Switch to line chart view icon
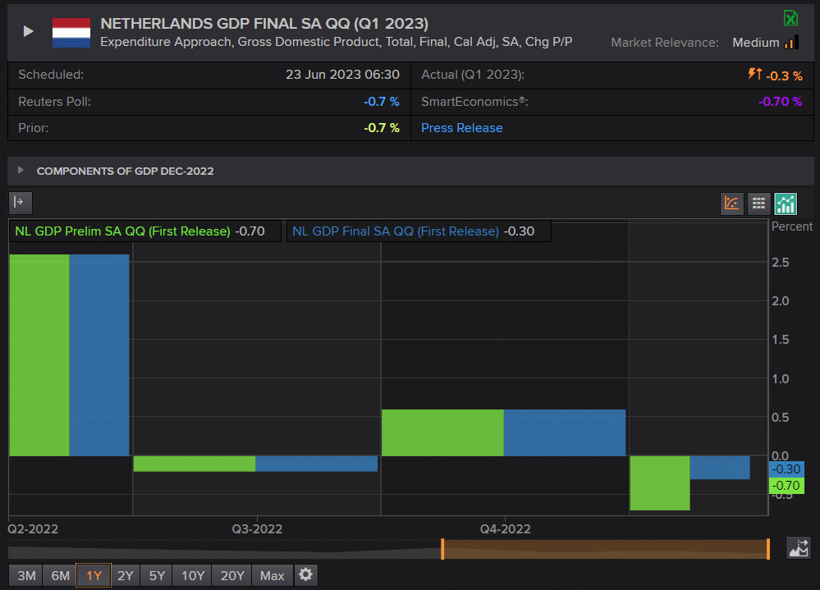The height and width of the screenshot is (590, 820). tap(731, 204)
